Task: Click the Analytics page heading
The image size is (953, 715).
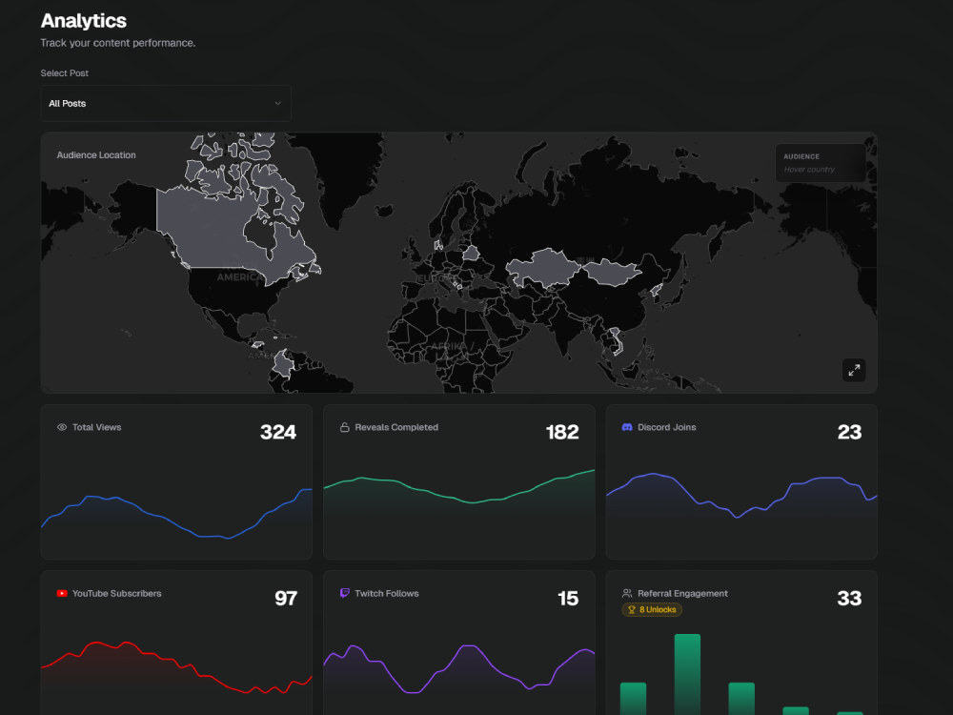Action: (x=84, y=21)
